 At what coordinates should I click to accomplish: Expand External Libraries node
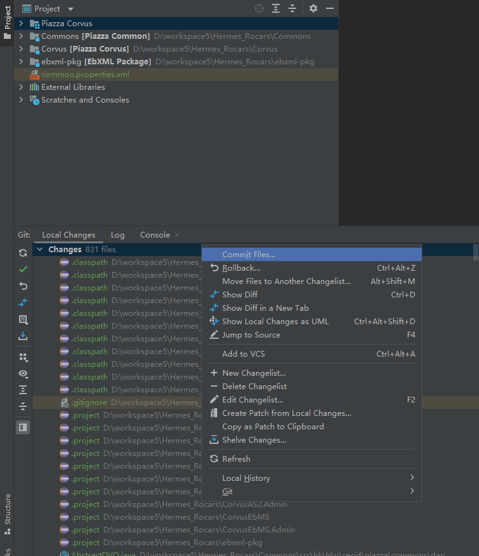tap(21, 87)
